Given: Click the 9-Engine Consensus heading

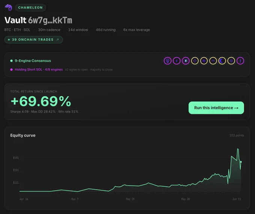Looking at the screenshot, I should coord(33,61).
